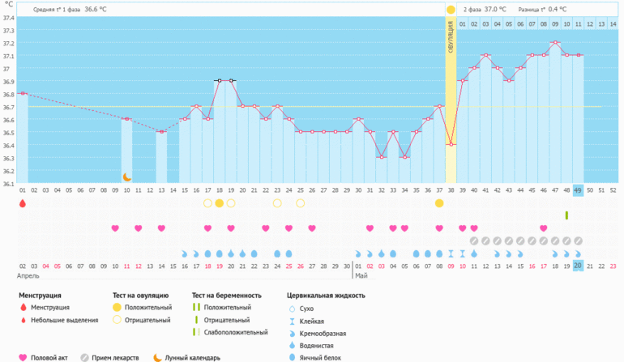Click the menstruation drop icon on day 01
This screenshot has width=624, height=362.
[22, 203]
